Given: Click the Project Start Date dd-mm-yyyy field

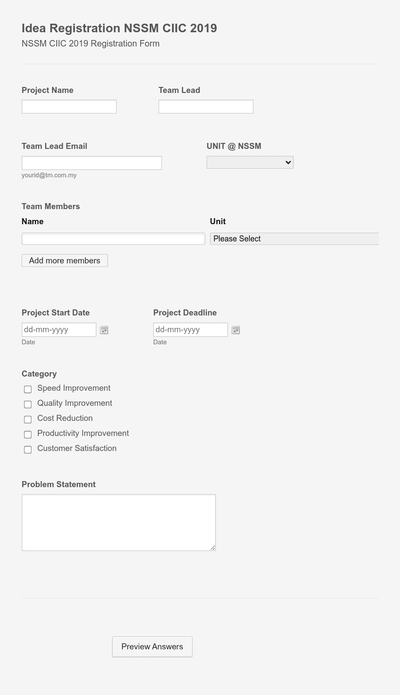Looking at the screenshot, I should [59, 329].
